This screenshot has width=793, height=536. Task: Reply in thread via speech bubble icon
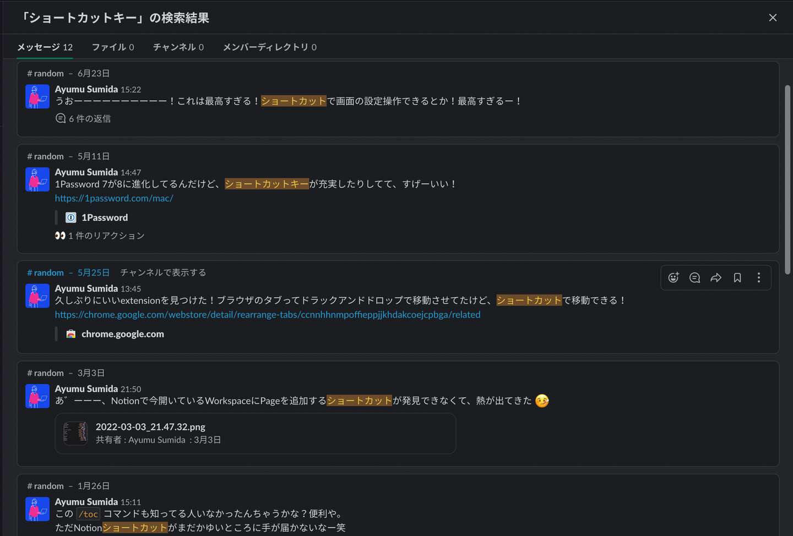(x=695, y=278)
